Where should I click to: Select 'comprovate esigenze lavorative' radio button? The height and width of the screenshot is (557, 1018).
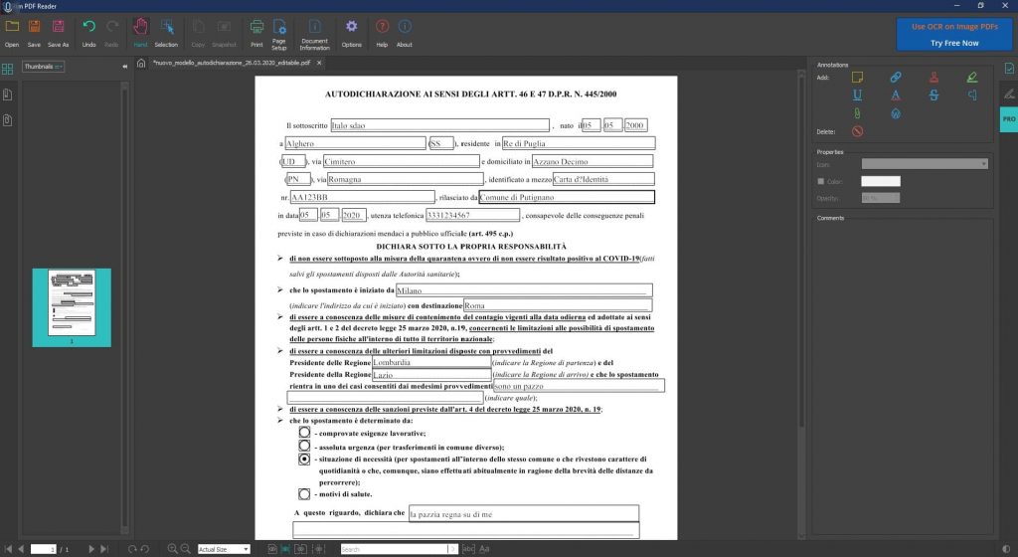pos(304,433)
